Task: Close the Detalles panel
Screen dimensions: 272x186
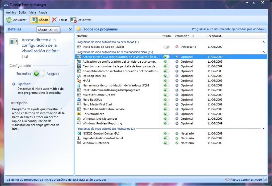Action: [70, 29]
